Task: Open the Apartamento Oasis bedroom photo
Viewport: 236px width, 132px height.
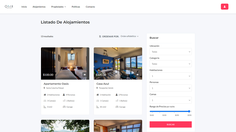Action: [65, 63]
